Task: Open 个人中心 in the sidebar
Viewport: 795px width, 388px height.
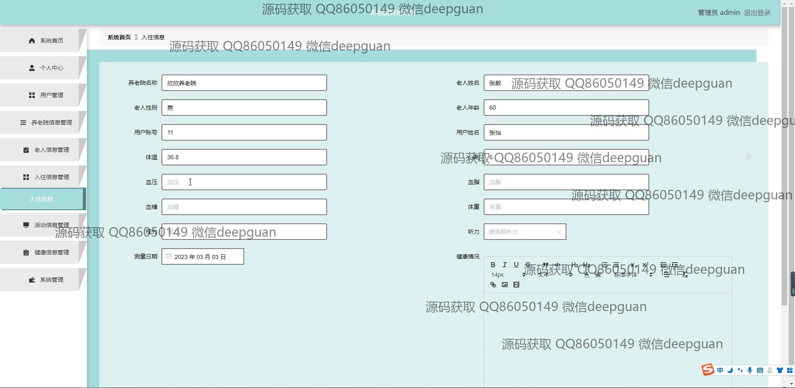Action: click(x=43, y=68)
